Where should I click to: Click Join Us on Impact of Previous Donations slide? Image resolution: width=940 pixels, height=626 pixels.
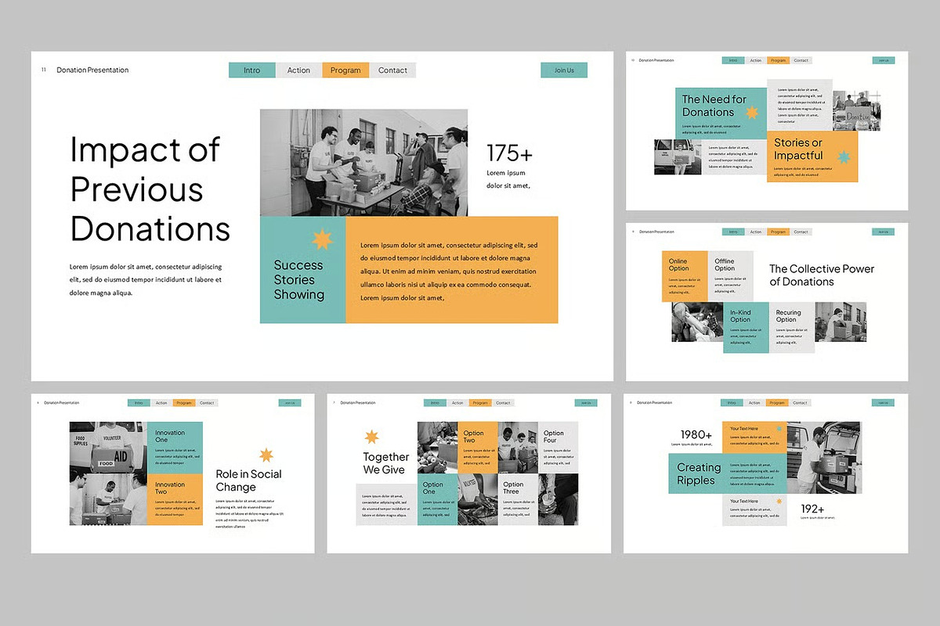(564, 70)
